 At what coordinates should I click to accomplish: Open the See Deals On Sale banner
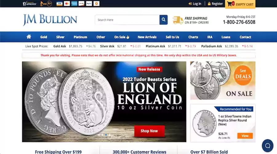click(x=223, y=80)
